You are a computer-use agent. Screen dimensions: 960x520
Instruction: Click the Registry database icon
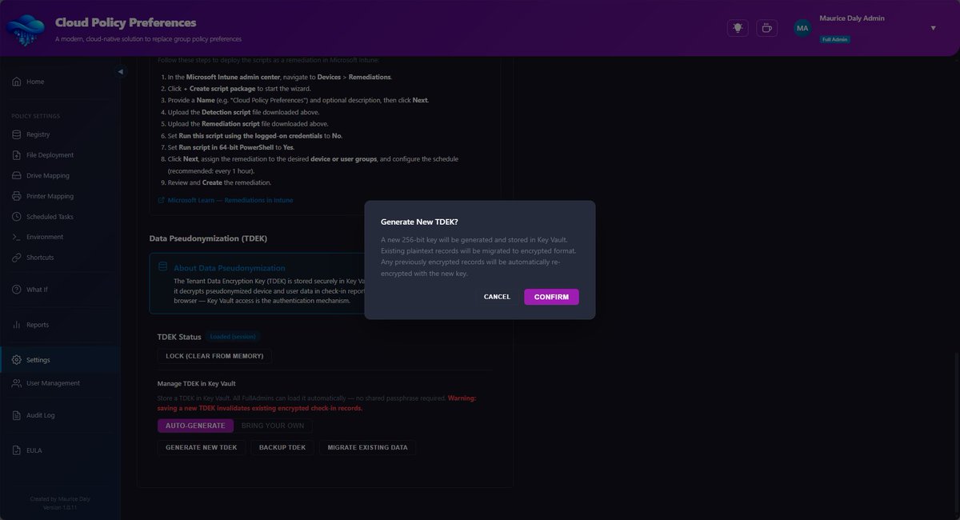click(17, 134)
